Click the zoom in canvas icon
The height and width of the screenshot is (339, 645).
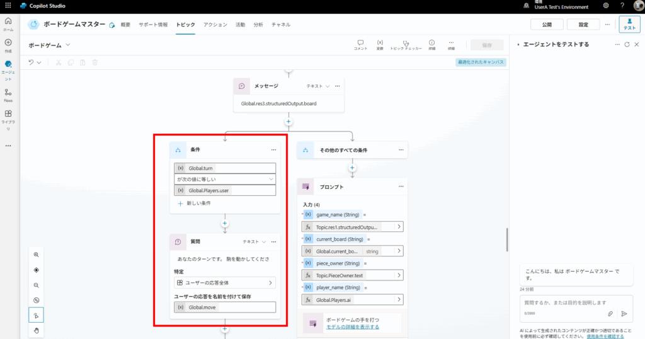click(x=36, y=255)
